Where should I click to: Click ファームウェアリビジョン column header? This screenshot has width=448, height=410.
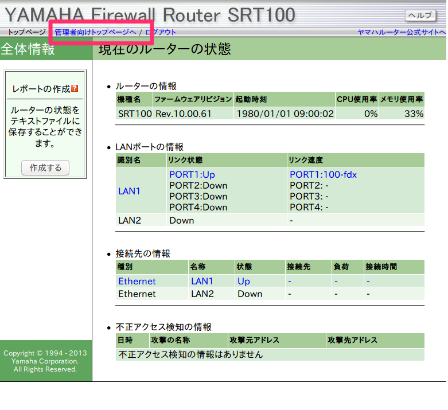193,99
